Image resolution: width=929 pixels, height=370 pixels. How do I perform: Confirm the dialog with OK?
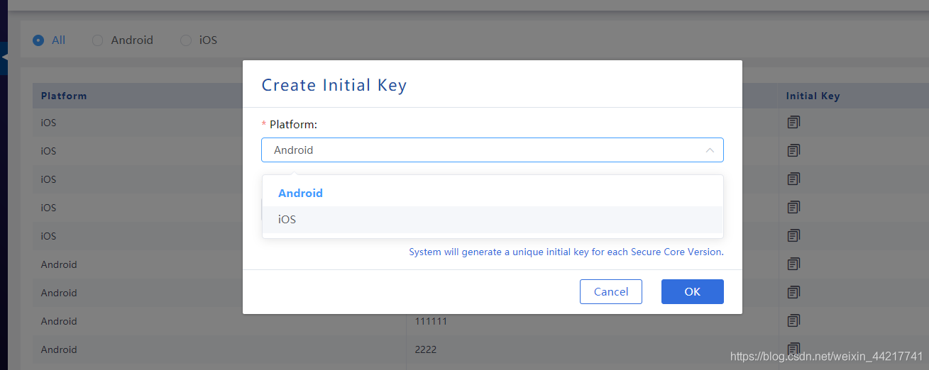693,291
